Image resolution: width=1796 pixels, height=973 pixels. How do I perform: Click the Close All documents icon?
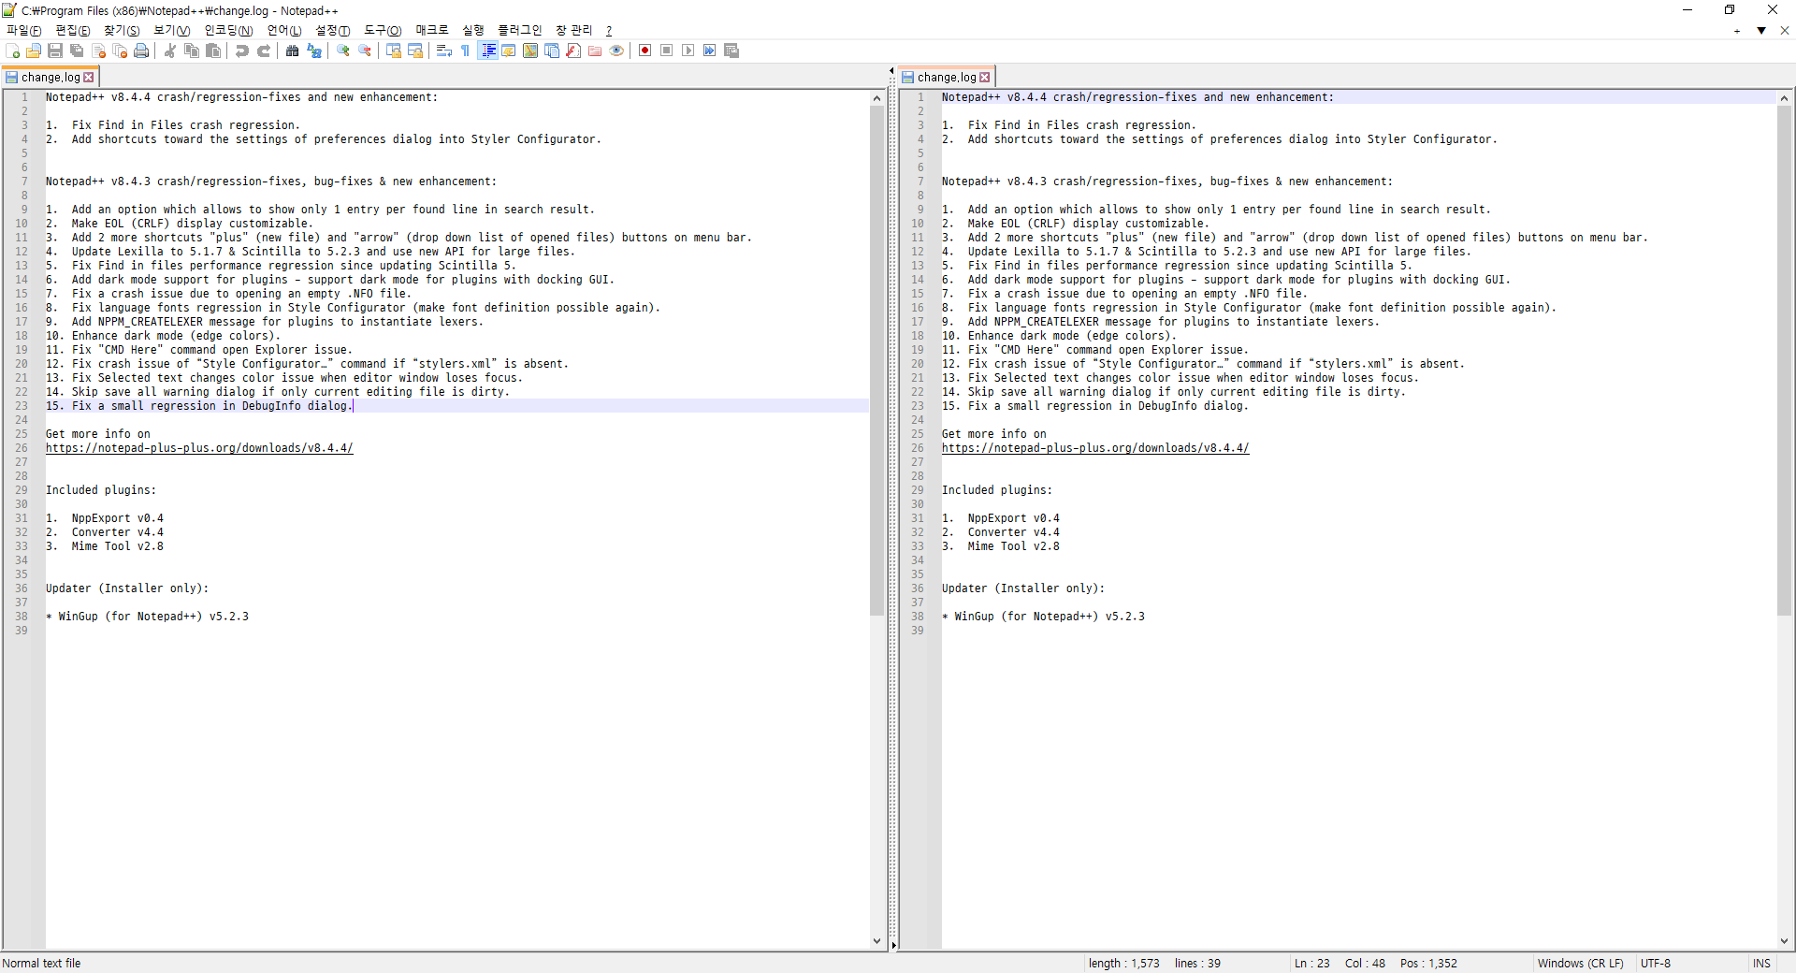click(x=120, y=51)
